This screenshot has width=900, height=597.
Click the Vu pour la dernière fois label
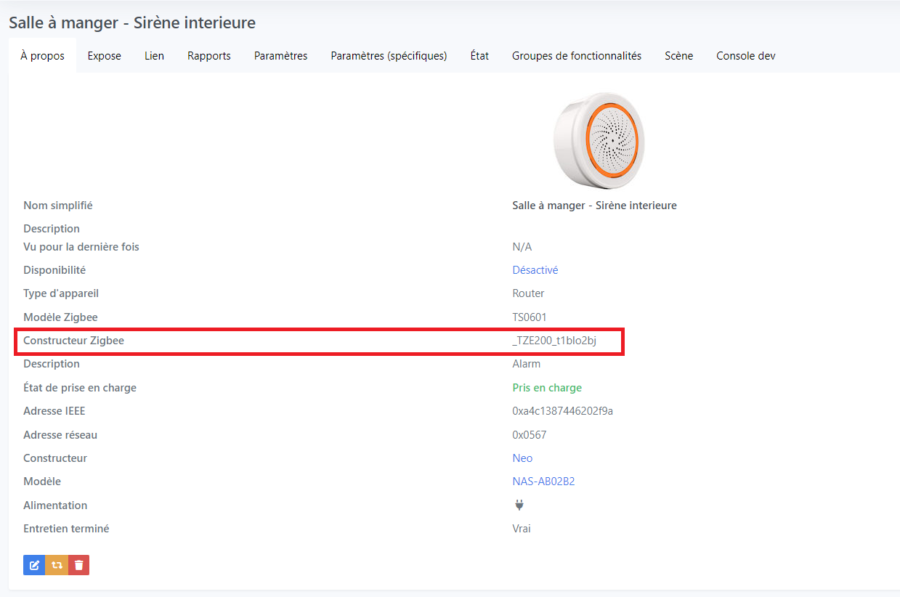81,247
